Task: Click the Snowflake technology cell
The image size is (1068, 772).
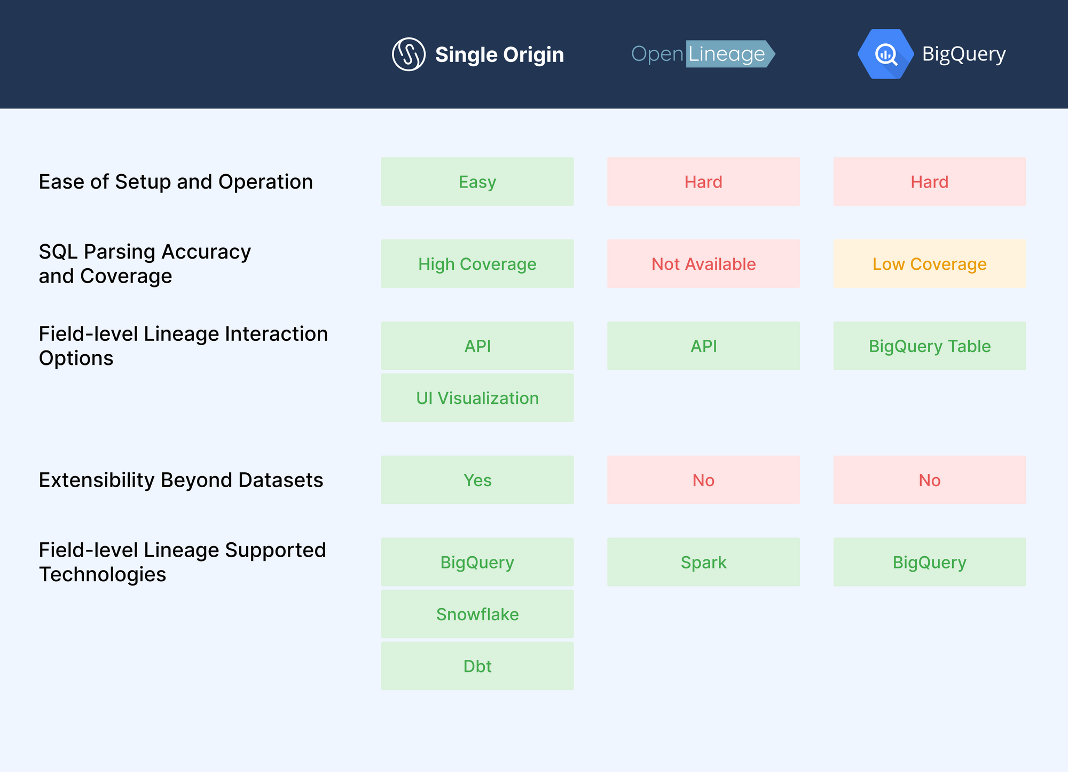Action: pos(477,614)
